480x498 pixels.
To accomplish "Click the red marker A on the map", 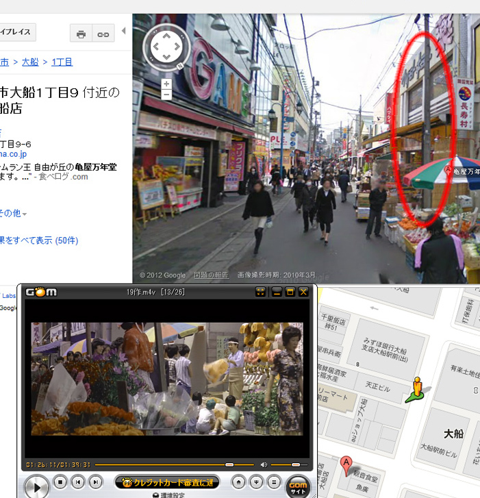I will 346,466.
